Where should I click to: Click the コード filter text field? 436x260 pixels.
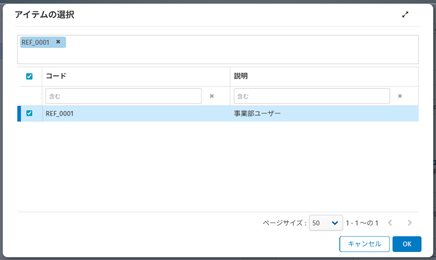(123, 96)
